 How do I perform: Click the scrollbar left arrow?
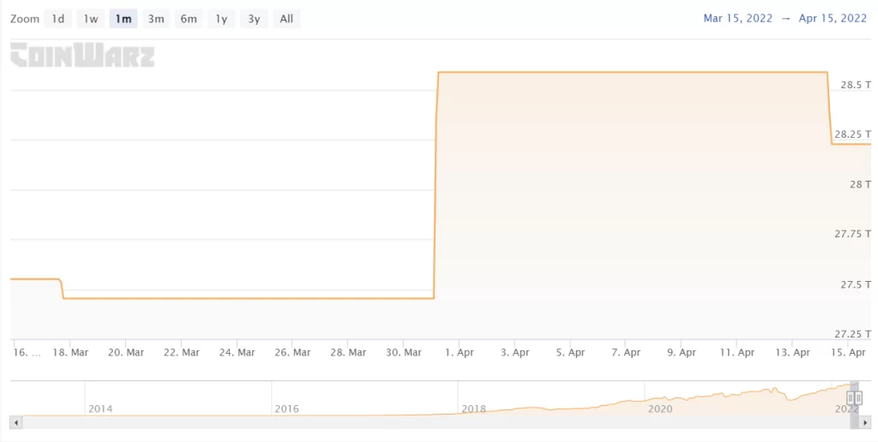(15, 422)
